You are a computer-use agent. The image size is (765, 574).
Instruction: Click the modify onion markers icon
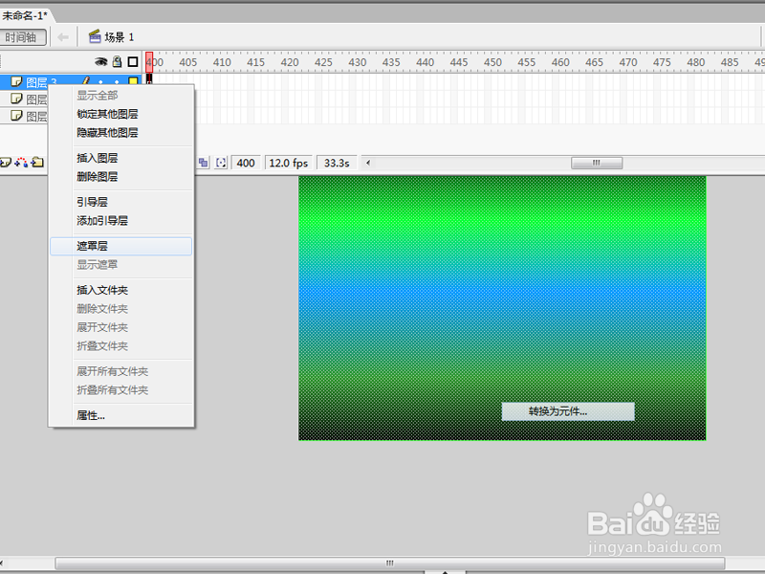221,163
